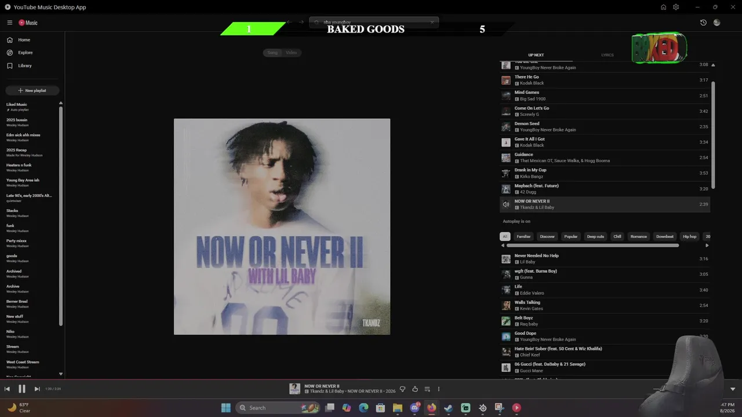Click left arrow of chips scrollbar
The width and height of the screenshot is (742, 417).
tap(503, 246)
